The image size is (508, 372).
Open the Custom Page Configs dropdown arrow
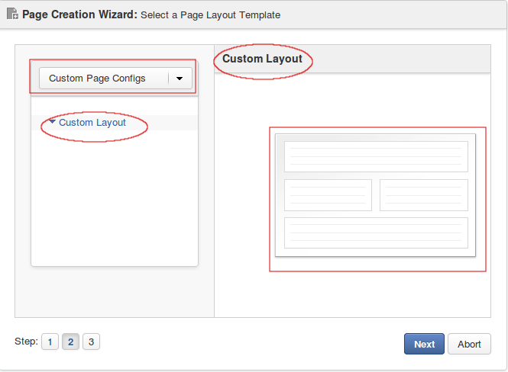(180, 79)
